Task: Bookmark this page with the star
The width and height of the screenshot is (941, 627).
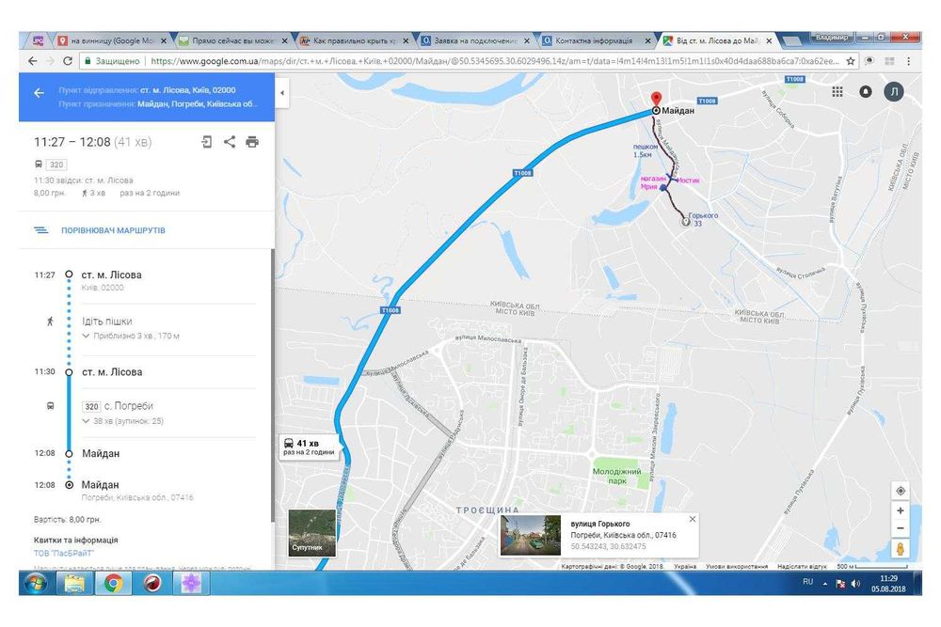Action: tap(850, 60)
